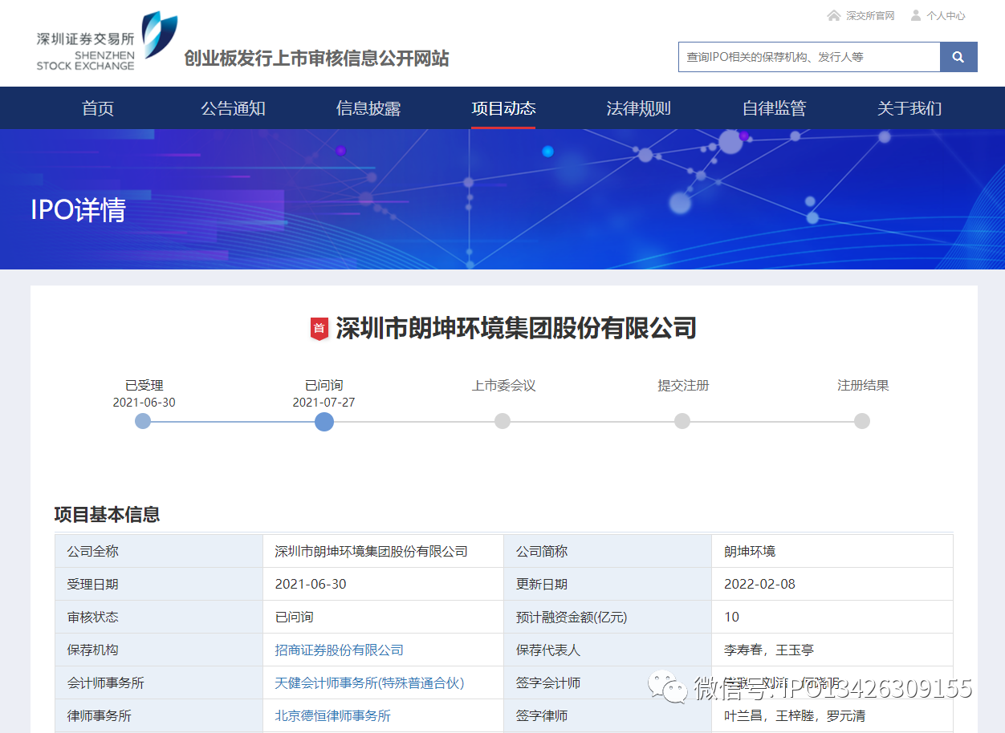
Task: Click the red 首 badge icon
Action: click(x=319, y=329)
